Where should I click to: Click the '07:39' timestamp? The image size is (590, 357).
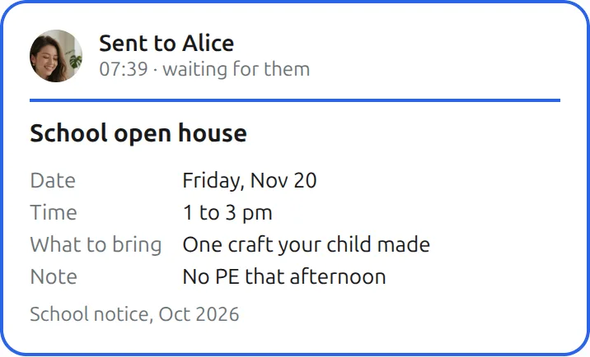[124, 69]
